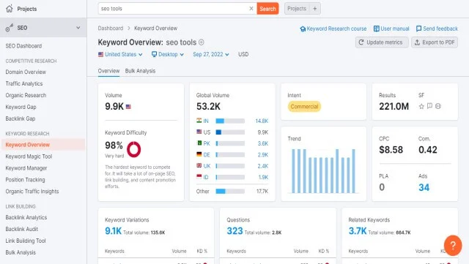The width and height of the screenshot is (469, 264).
Task: Open the Projects button in top bar
Action: [x=297, y=9]
